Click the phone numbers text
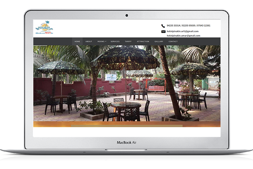 188,26
